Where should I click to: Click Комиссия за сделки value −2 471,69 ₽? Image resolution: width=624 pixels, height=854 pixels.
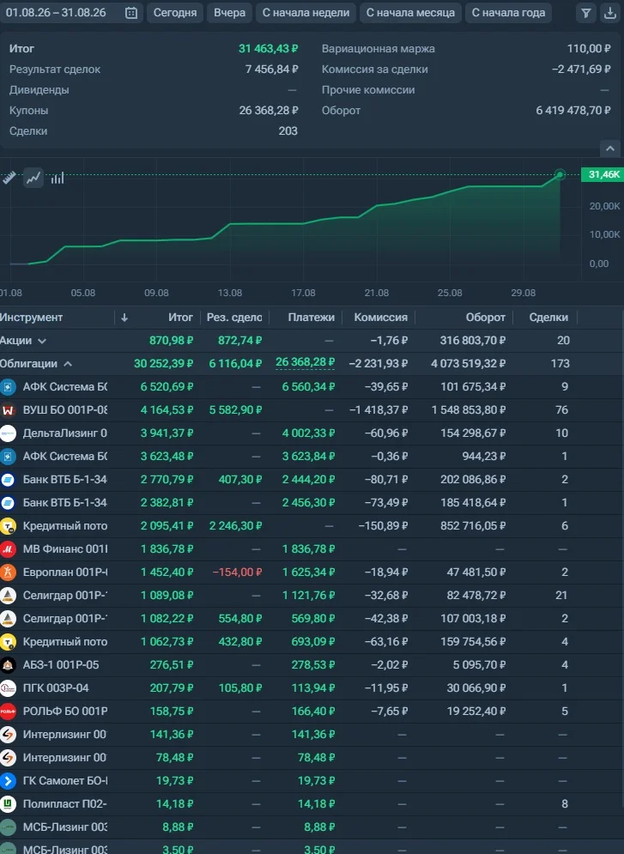tap(581, 70)
